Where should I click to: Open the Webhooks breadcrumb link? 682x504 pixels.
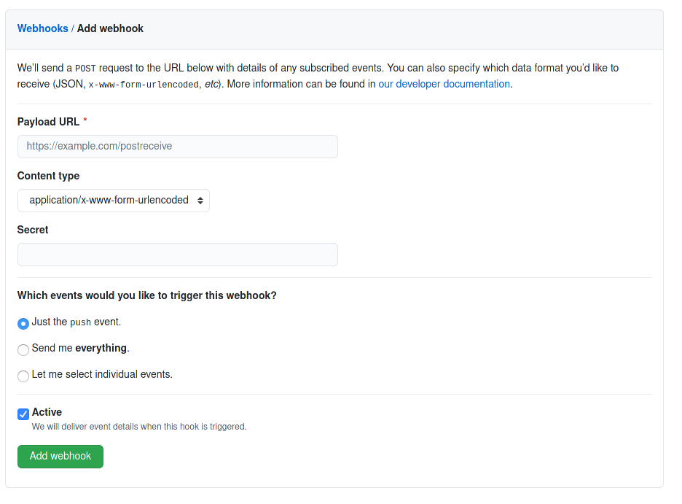pos(42,28)
